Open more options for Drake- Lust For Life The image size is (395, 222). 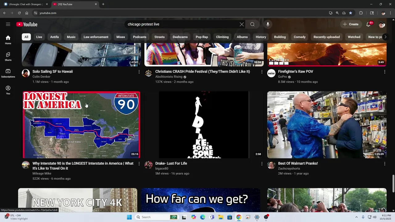click(x=262, y=164)
